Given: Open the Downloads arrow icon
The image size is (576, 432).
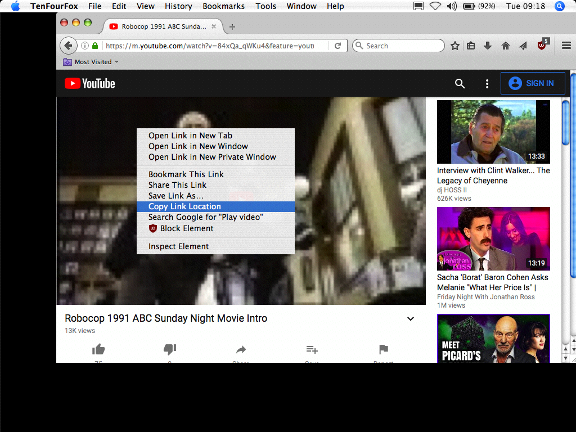Looking at the screenshot, I should (x=488, y=46).
